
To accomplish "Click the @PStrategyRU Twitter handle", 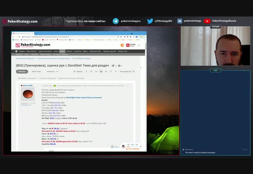I will pyautogui.click(x=163, y=21).
